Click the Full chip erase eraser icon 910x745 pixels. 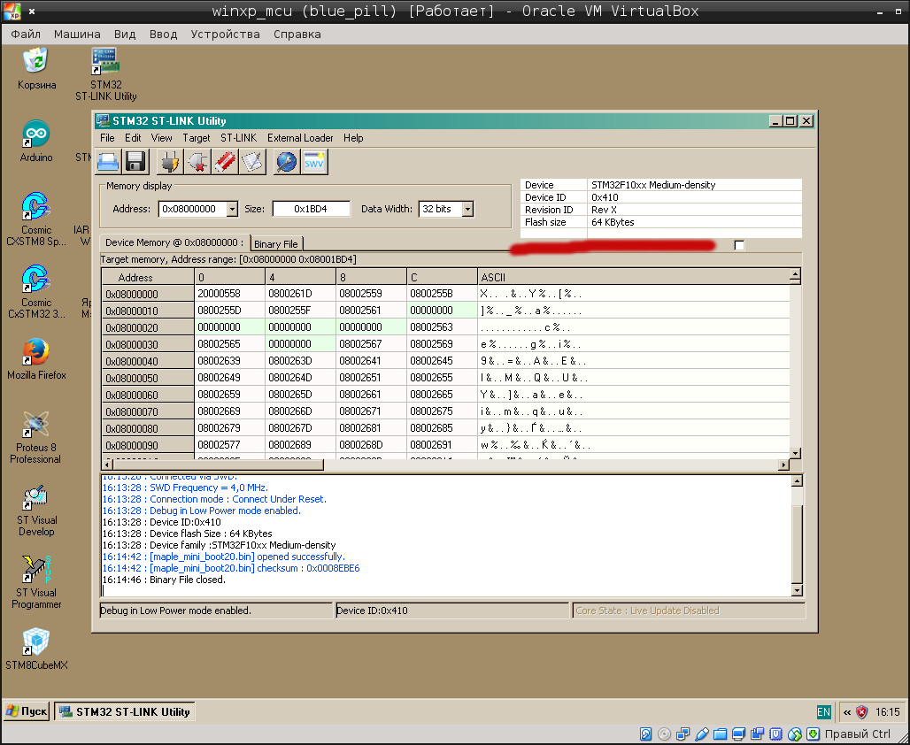225,162
